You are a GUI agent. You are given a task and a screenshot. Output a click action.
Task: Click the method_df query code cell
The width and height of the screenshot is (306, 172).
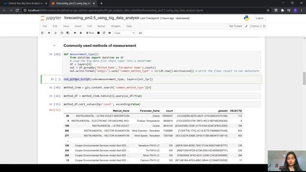(x=162, y=96)
